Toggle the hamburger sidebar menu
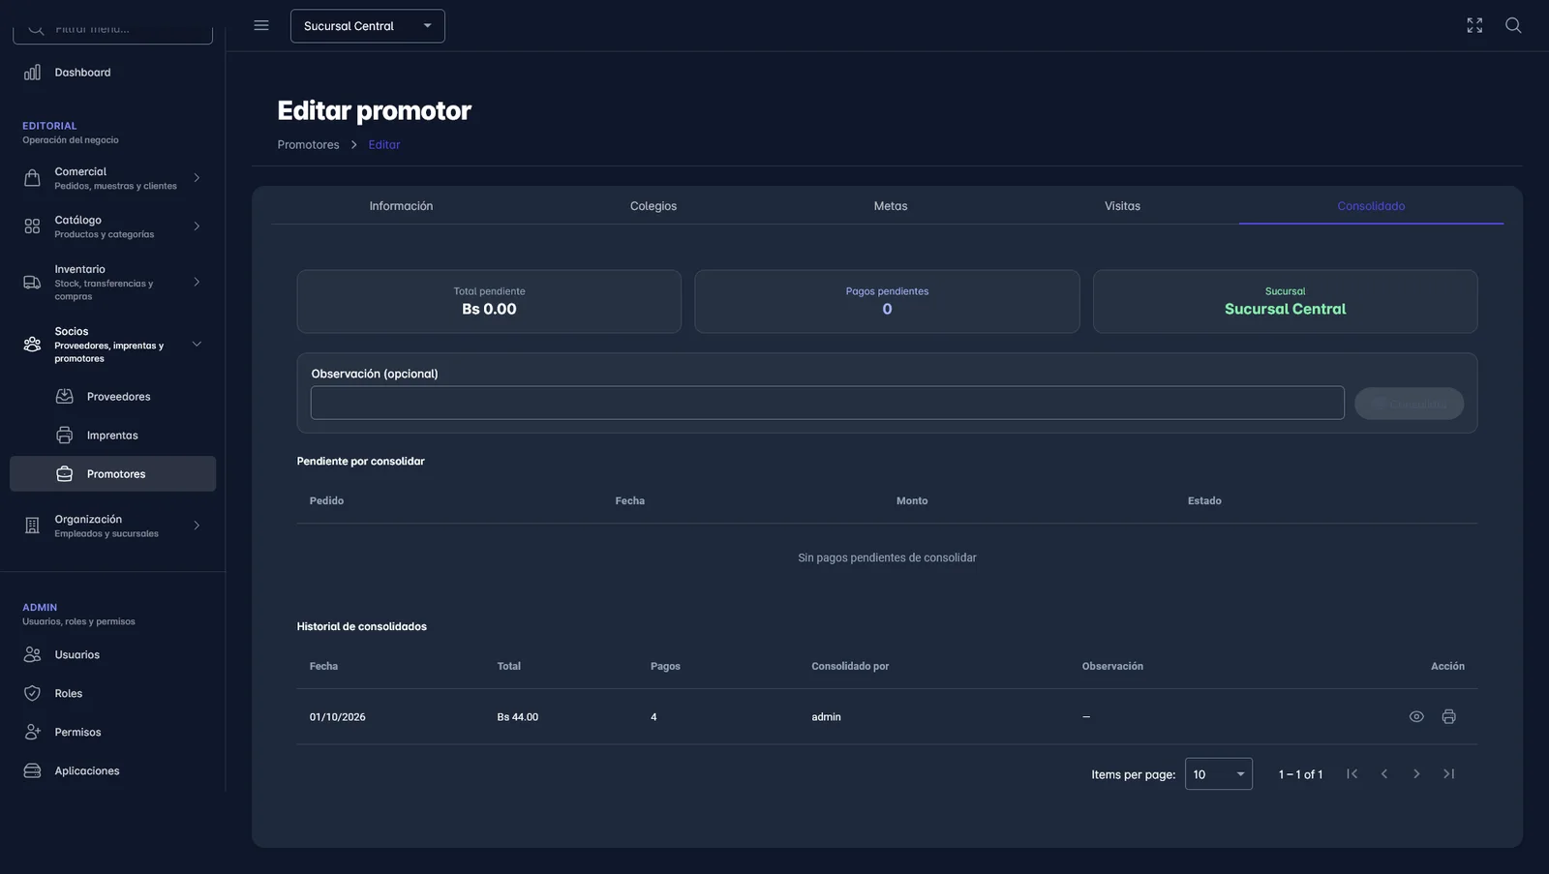 pos(261,25)
